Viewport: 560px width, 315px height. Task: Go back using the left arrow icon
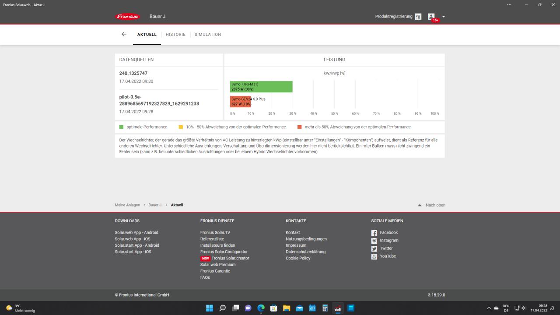pos(124,34)
